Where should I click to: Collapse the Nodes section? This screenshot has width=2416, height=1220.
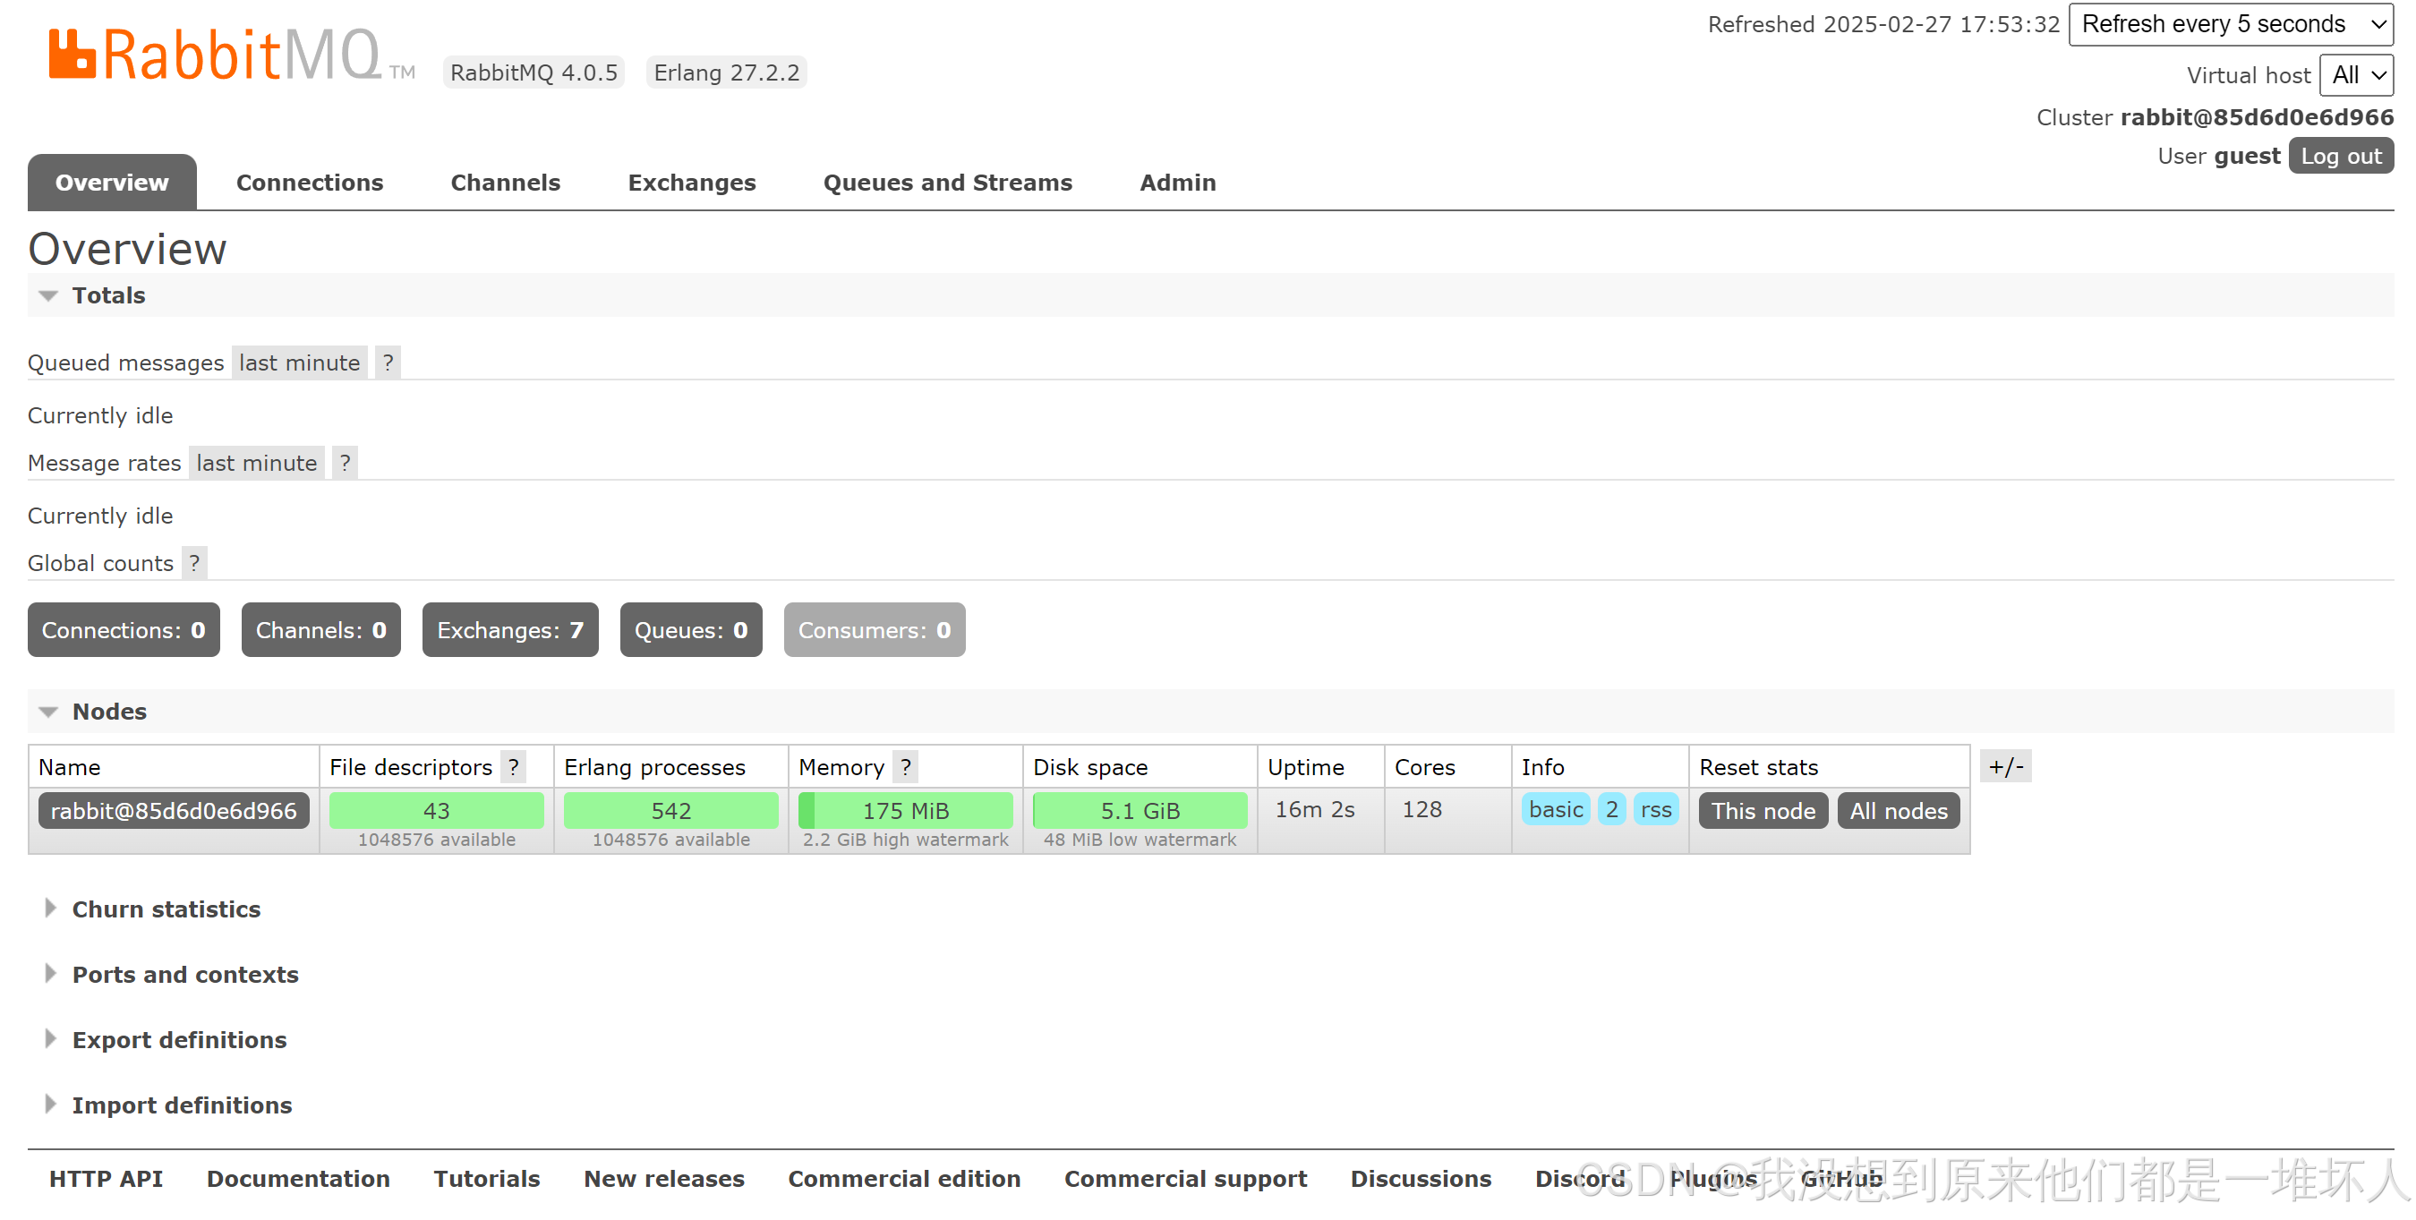109,712
